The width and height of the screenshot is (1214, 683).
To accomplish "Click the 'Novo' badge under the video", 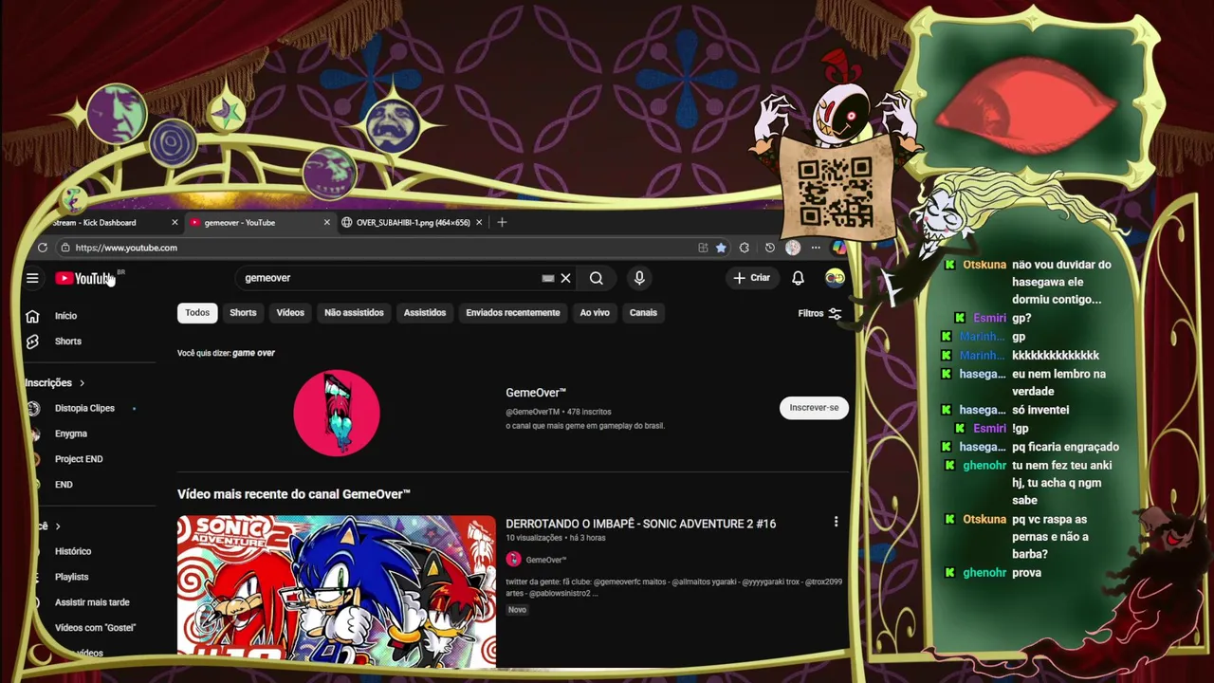I will [517, 610].
